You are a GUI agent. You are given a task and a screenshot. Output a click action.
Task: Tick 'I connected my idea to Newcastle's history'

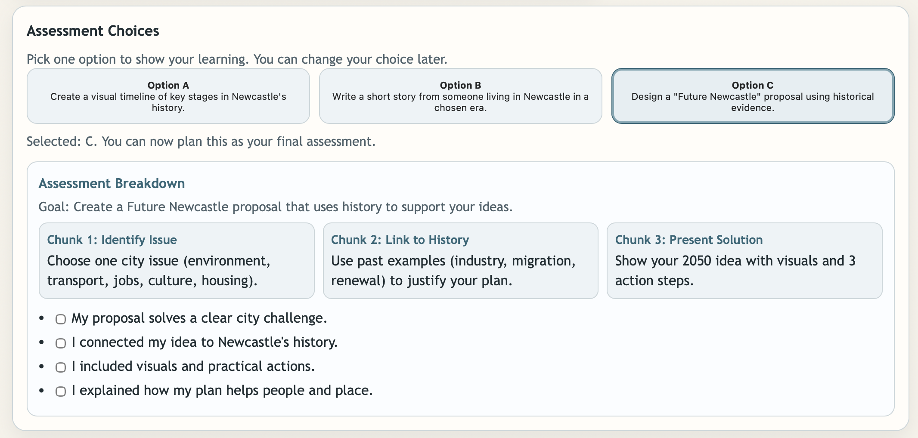coord(60,343)
